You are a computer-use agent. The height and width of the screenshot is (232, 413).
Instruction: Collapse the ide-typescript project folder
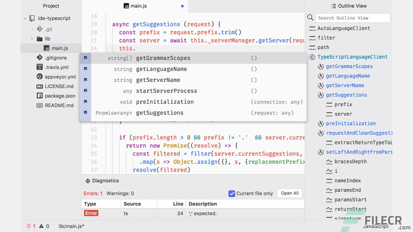click(x=25, y=18)
